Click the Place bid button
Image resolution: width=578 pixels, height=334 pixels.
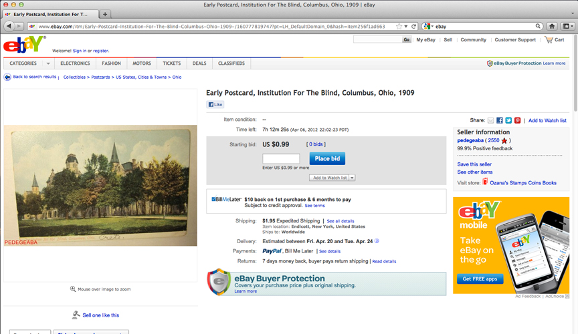[x=327, y=159]
